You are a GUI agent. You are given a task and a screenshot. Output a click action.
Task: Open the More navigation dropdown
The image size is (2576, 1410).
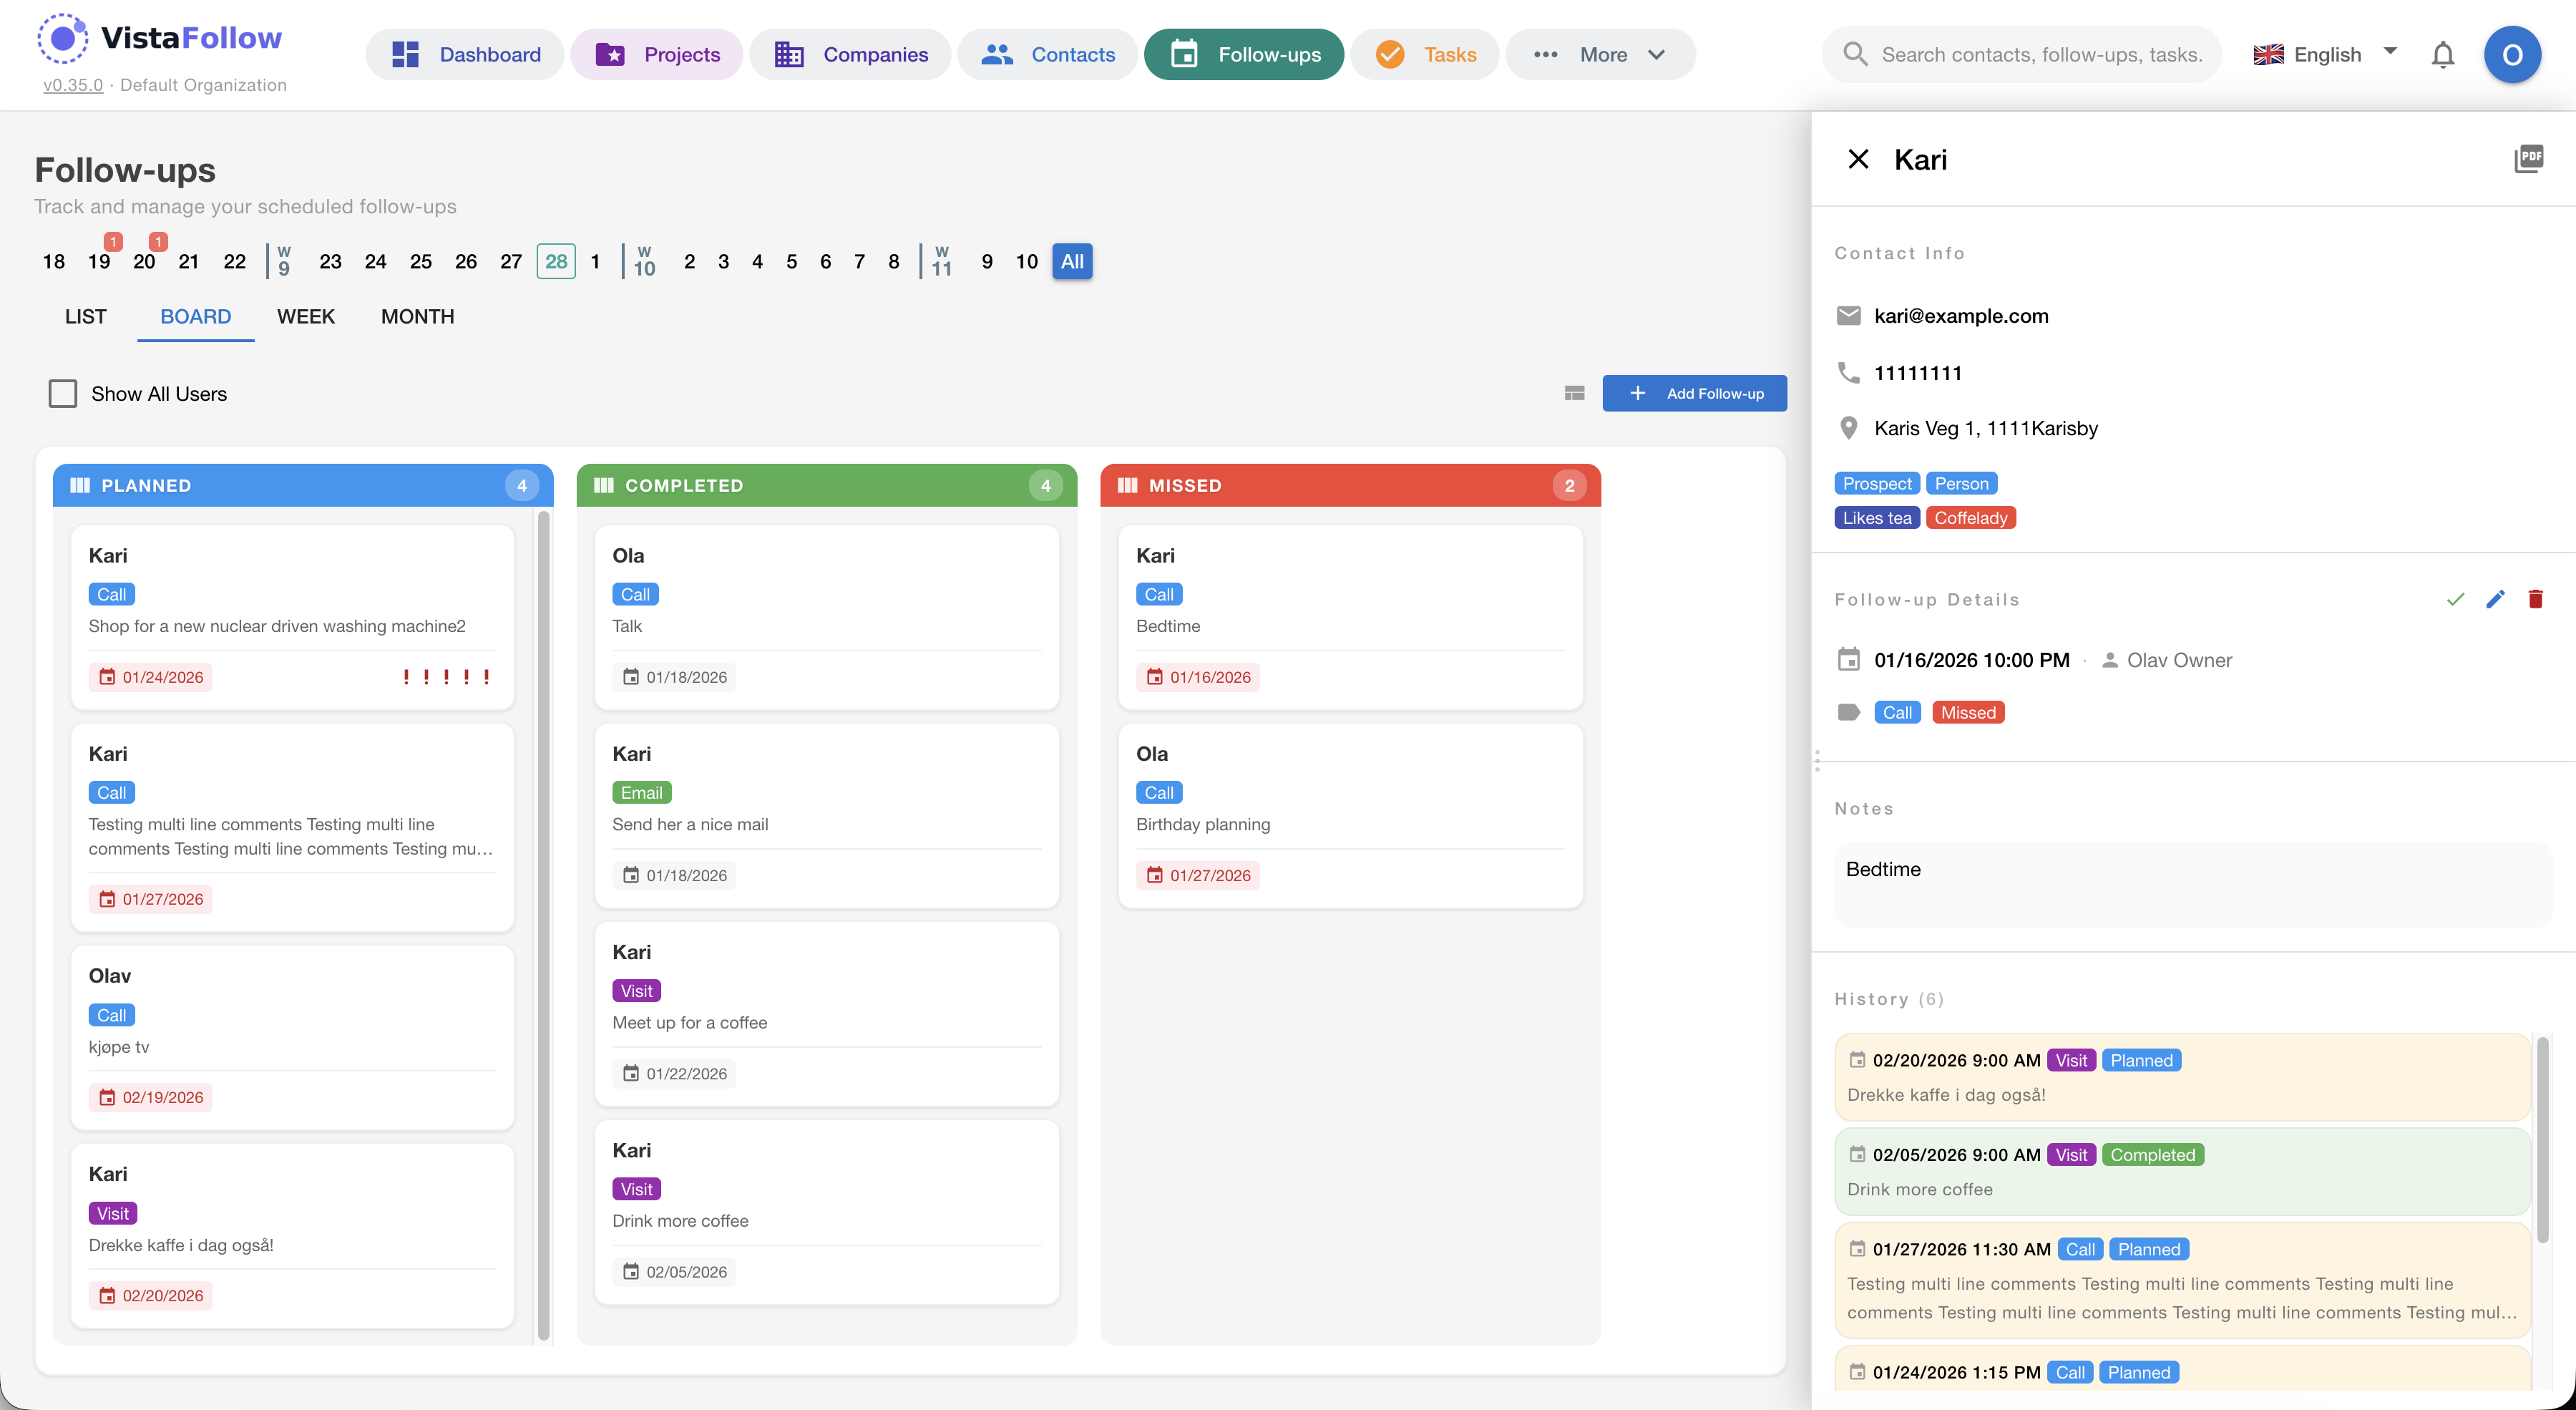pos(1599,54)
